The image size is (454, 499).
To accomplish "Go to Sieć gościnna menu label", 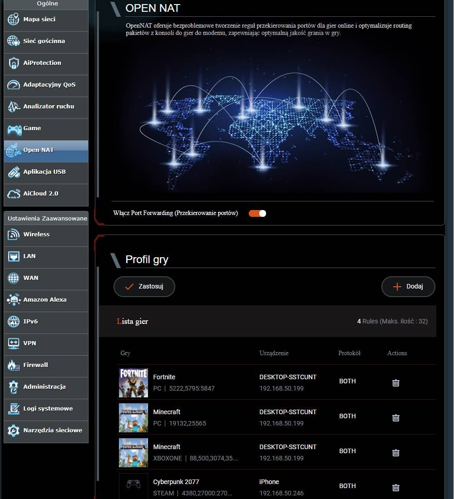I will (44, 41).
